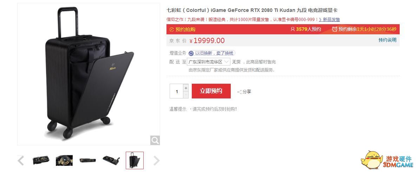Click the alarm clock countdown icon

[x=334, y=29]
